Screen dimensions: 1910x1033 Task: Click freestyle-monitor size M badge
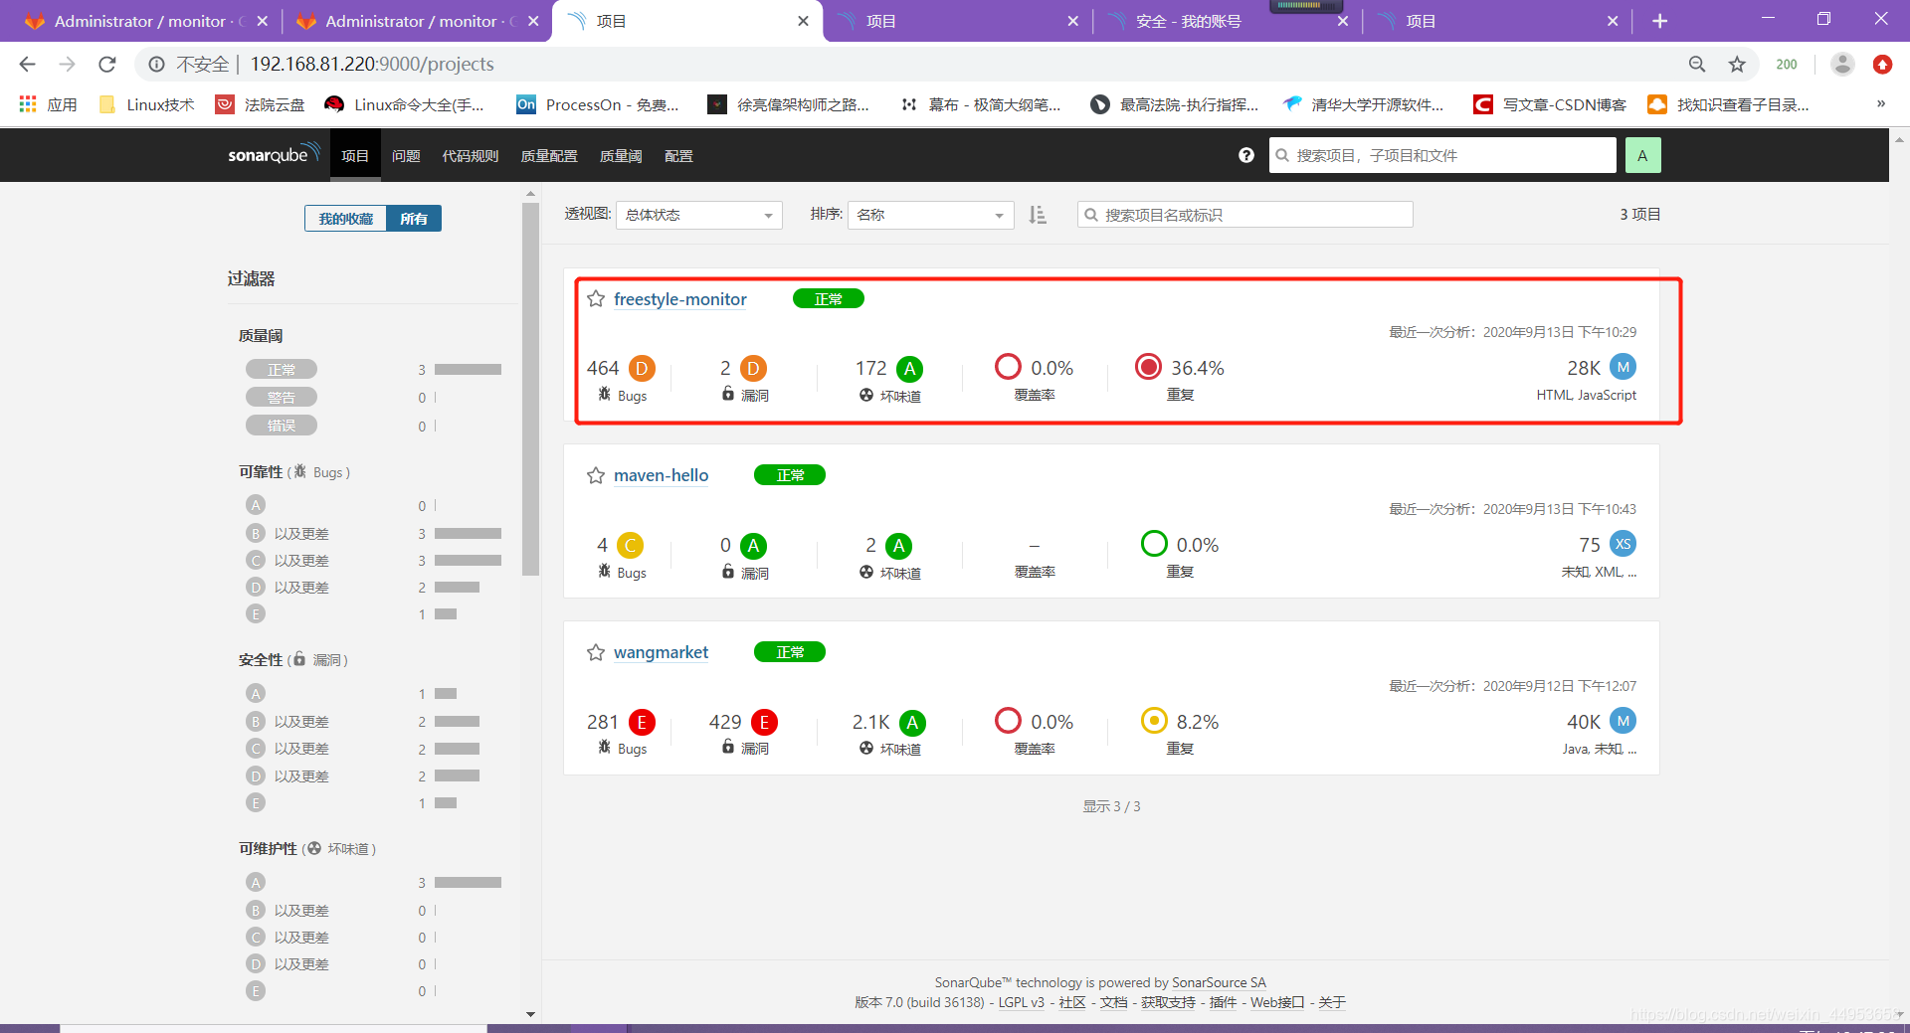pos(1623,367)
